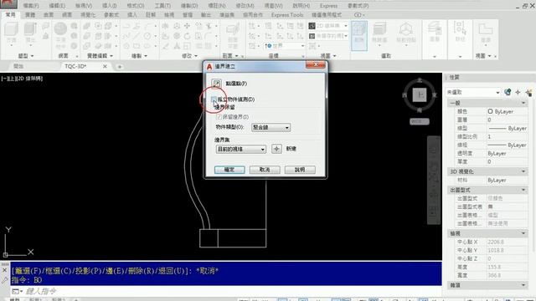Click the ViewCube Top (上) face
This screenshot has width=536, height=301.
tap(420, 94)
